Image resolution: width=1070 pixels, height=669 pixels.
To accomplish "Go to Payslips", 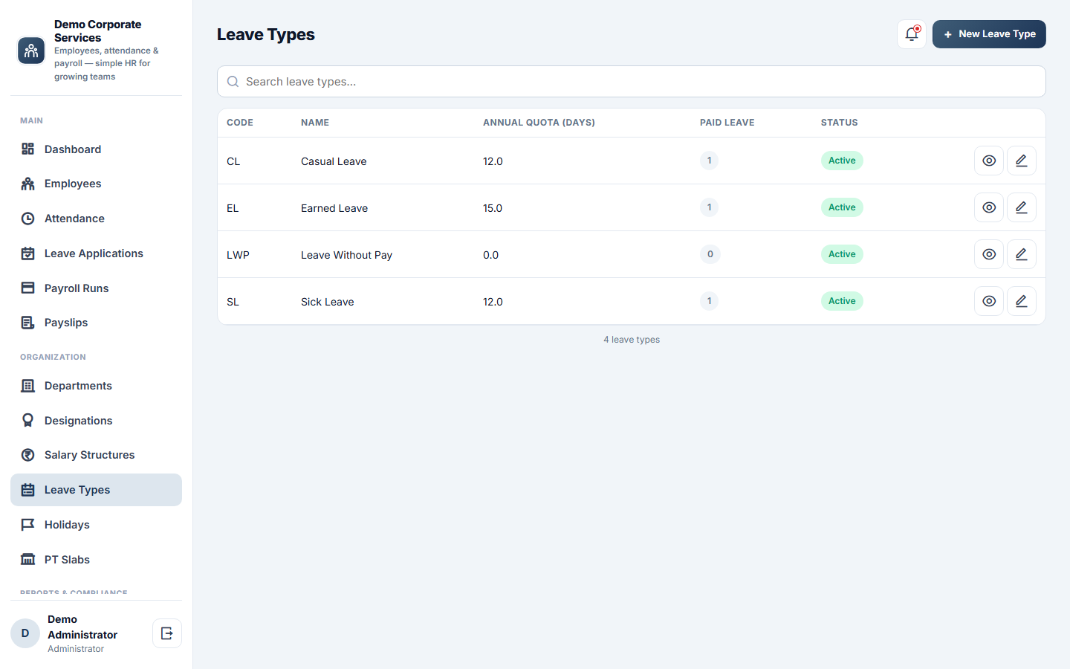I will 96,323.
